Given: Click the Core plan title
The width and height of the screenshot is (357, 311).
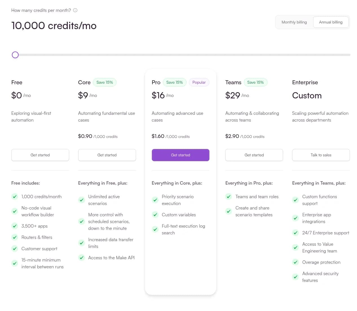Looking at the screenshot, I should click(84, 82).
